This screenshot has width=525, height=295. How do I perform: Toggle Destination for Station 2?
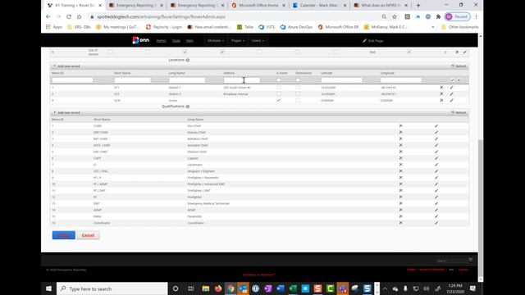point(298,94)
